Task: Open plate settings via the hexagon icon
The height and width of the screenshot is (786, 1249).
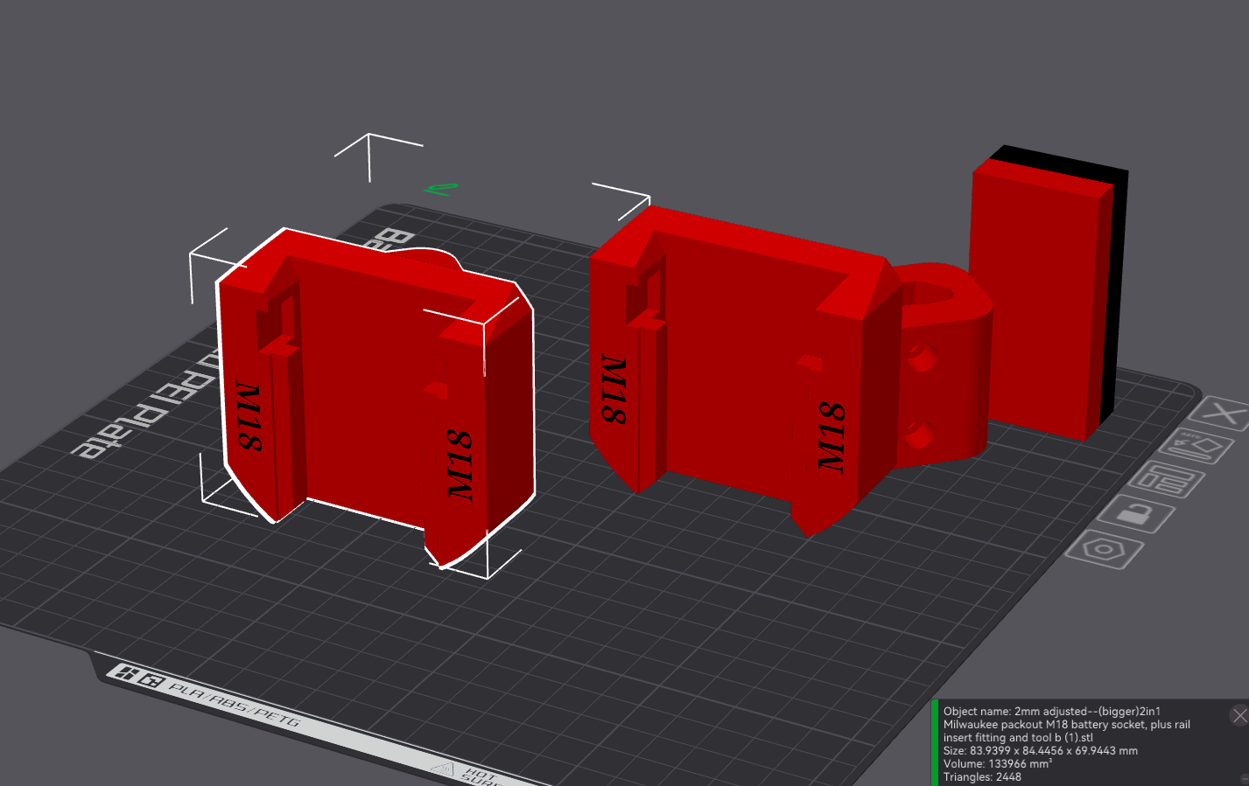Action: 1103,548
